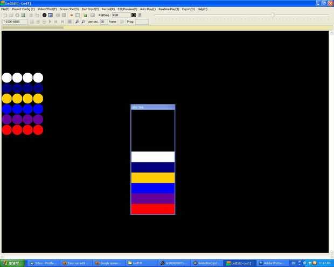Click the per sec. value field

click(104, 22)
